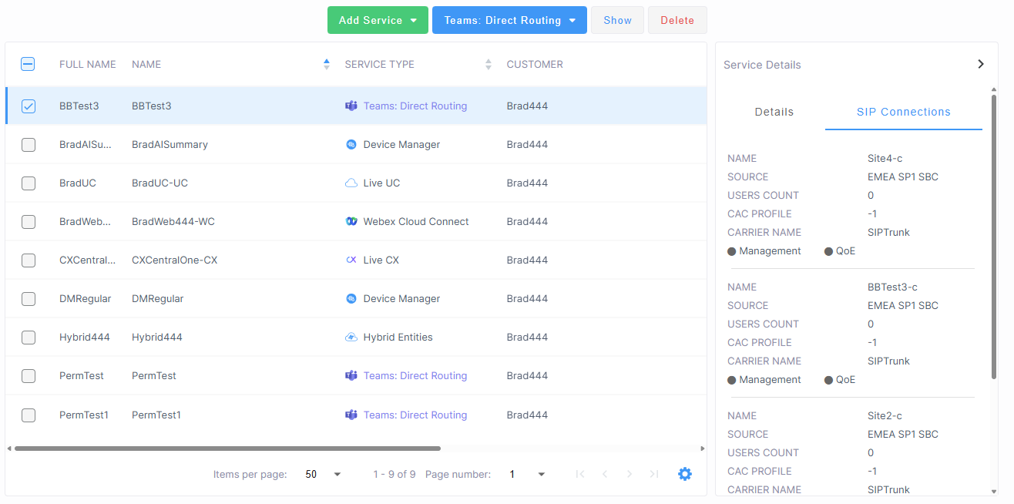This screenshot has height=504, width=1014.
Task: Click Device Manager icon in BradAISummary row
Action: [x=351, y=144]
